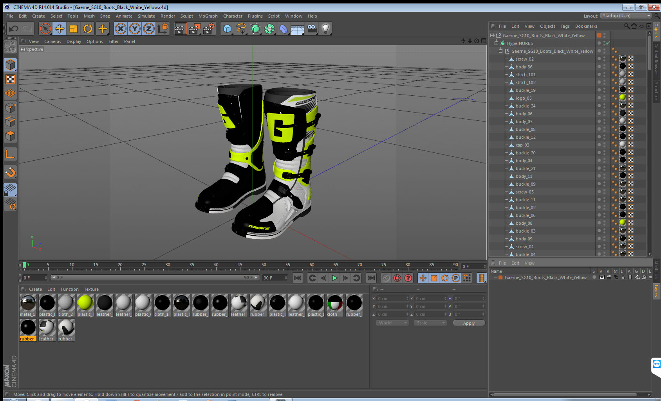This screenshot has height=401, width=661.
Task: Add a camera object
Action: coord(312,29)
